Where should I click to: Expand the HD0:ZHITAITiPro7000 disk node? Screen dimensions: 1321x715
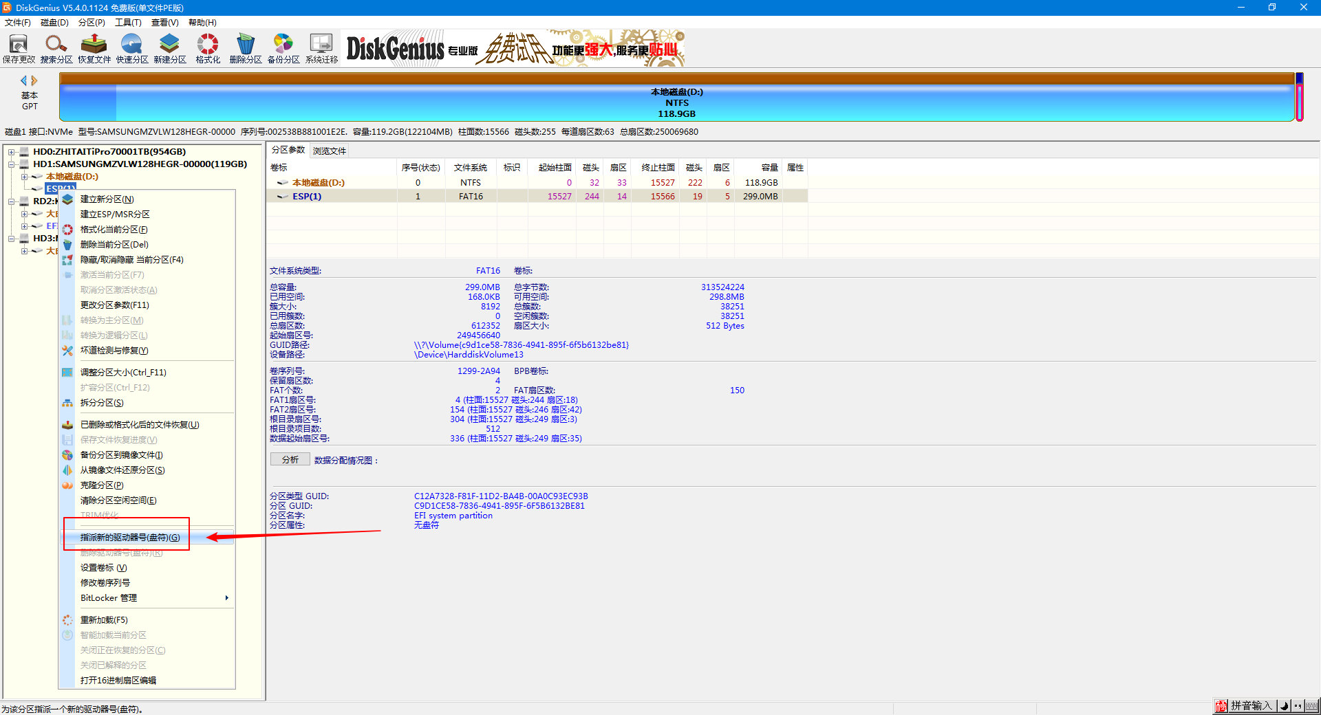point(11,152)
